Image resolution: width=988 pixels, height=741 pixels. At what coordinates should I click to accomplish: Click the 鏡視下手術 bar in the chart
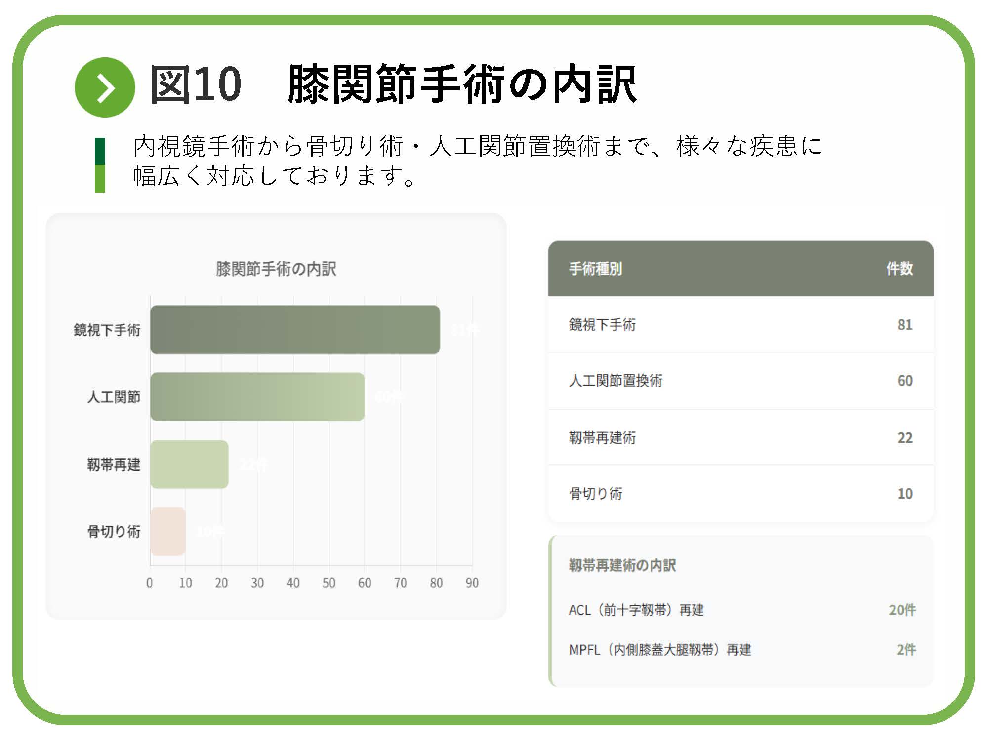294,329
